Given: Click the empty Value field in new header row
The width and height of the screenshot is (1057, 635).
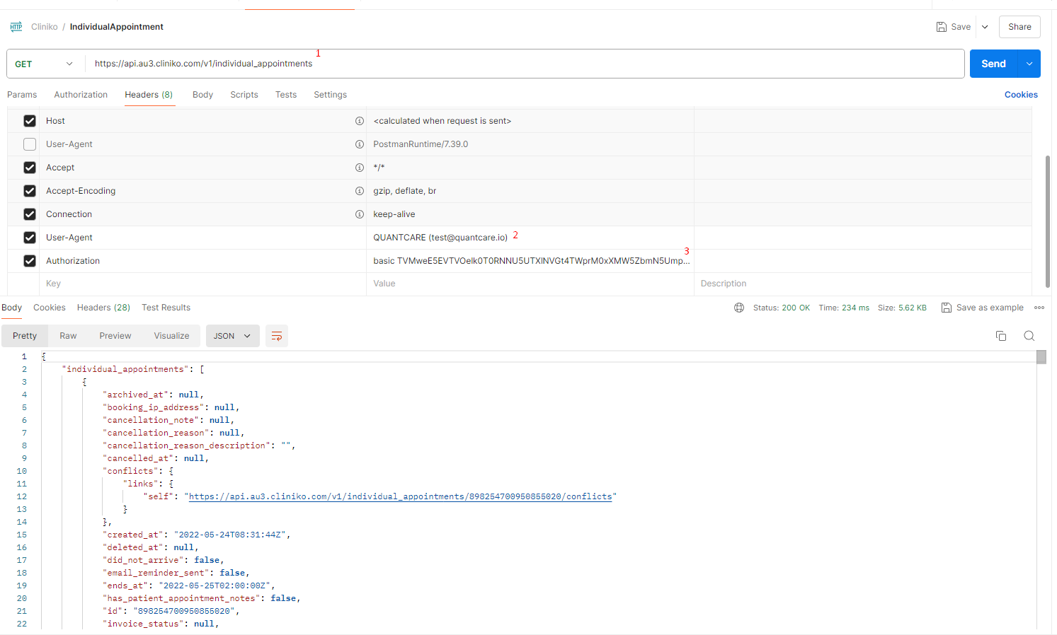Looking at the screenshot, I should click(x=530, y=284).
